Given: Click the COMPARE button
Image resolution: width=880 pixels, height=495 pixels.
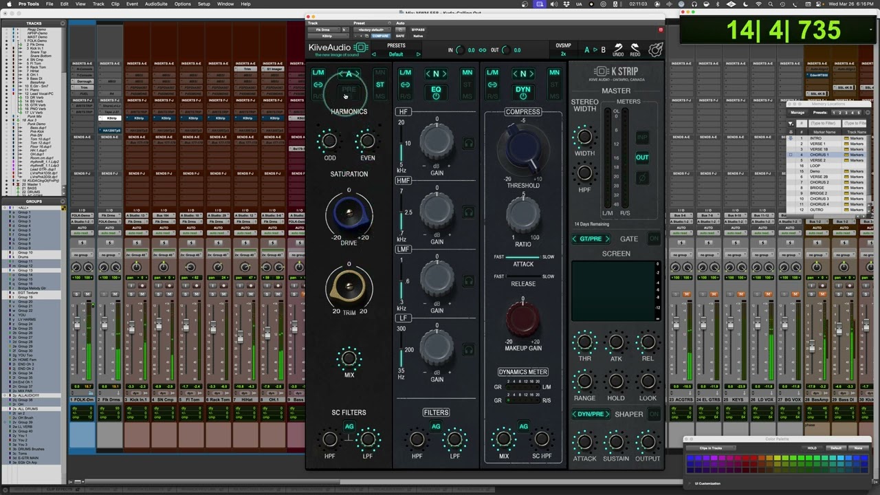Looking at the screenshot, I should click(x=381, y=36).
